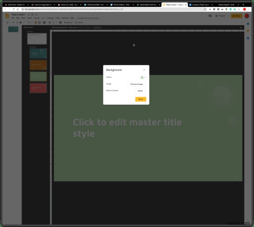Viewport: 254px width, 227px height.
Task: Open the Arrange menu
Action: click(50, 18)
